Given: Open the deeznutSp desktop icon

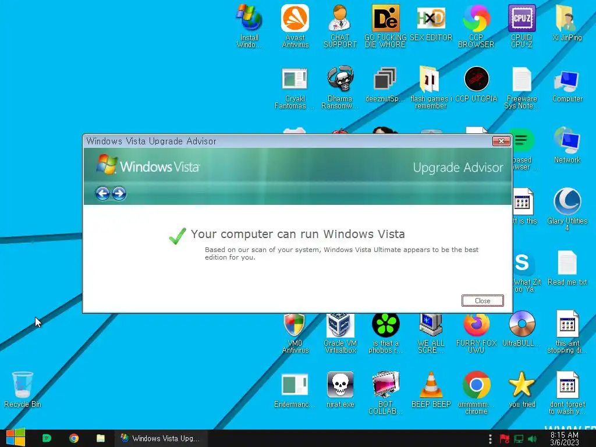Looking at the screenshot, I should tap(385, 84).
